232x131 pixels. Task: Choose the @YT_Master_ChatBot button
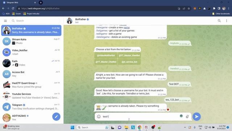(106, 62)
